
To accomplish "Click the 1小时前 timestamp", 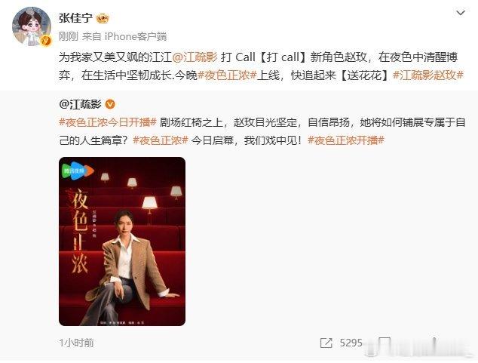I will (x=76, y=343).
